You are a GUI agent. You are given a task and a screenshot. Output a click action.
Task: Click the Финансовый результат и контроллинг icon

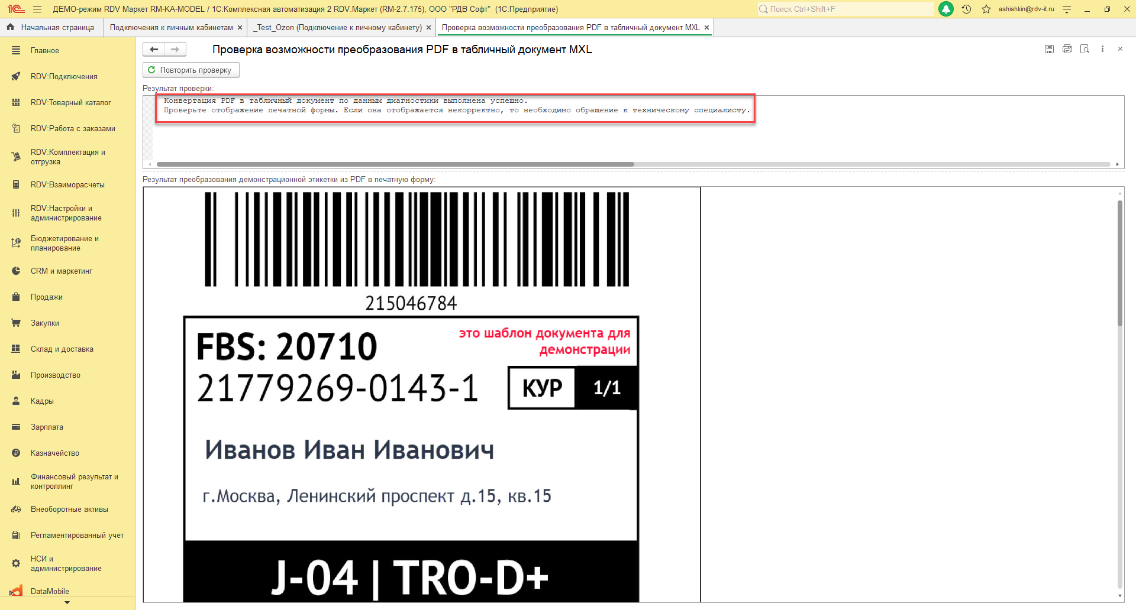pos(16,481)
